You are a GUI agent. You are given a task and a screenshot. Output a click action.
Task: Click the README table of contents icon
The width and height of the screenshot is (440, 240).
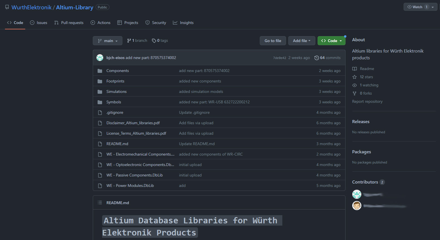click(x=100, y=203)
